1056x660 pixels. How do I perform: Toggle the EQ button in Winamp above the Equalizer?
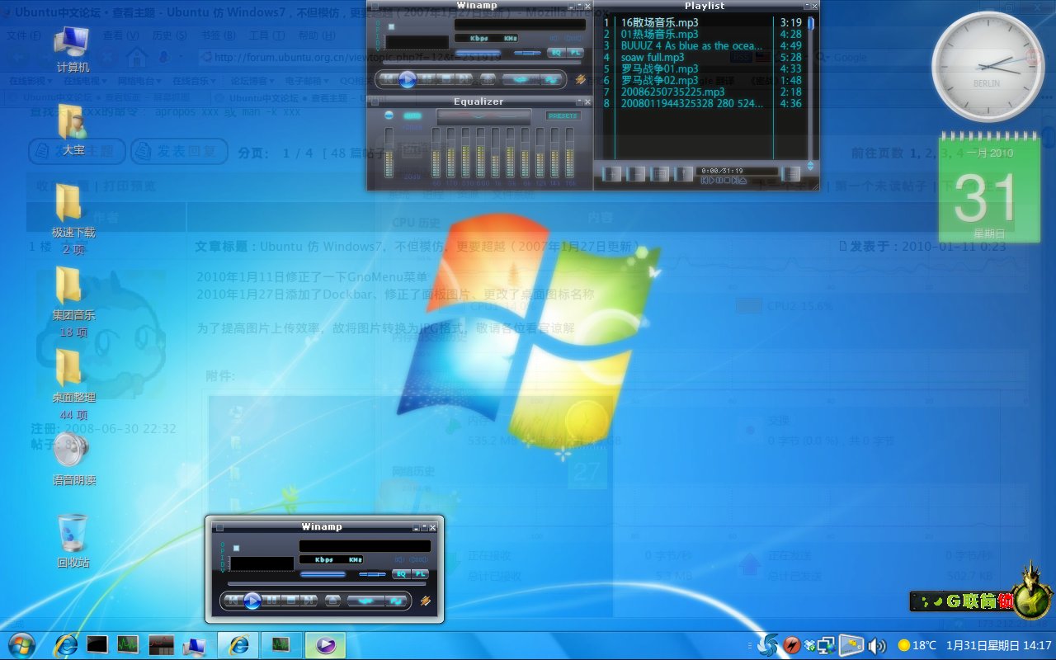(557, 53)
